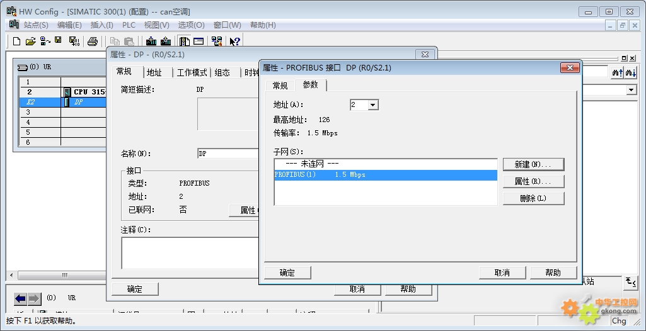Click the 名称(N) input field
The height and width of the screenshot is (331, 646).
[228, 154]
